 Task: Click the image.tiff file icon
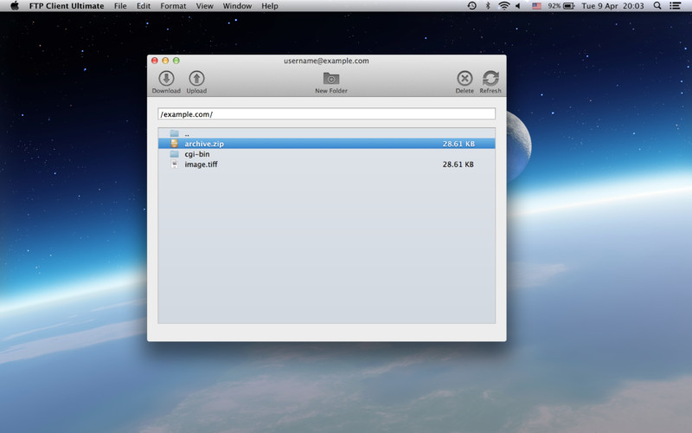(x=175, y=165)
